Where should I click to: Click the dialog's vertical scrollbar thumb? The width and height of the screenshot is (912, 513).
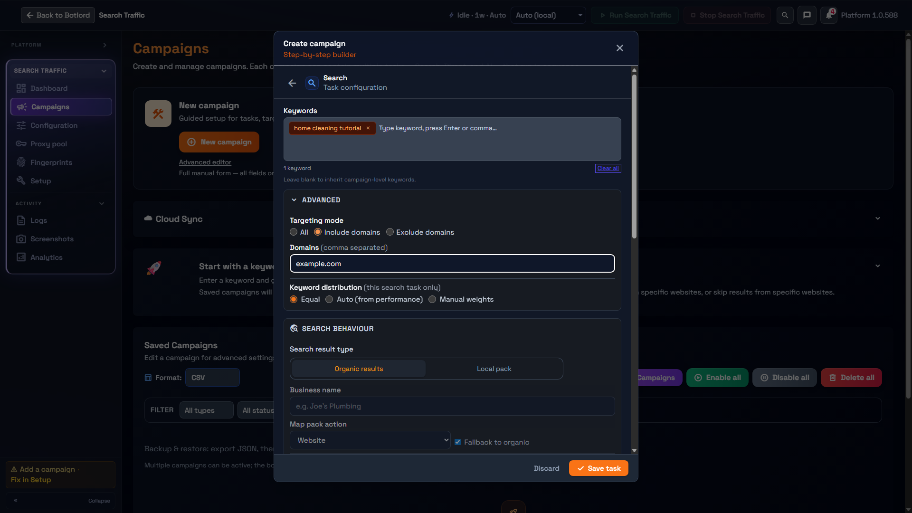(x=634, y=156)
